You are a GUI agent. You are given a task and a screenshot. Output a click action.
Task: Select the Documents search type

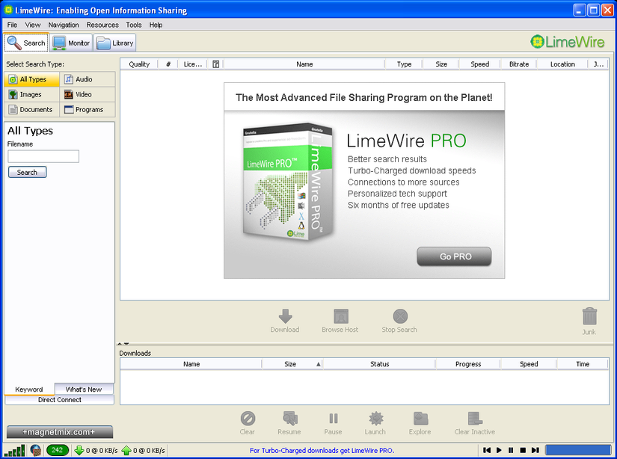pyautogui.click(x=30, y=109)
